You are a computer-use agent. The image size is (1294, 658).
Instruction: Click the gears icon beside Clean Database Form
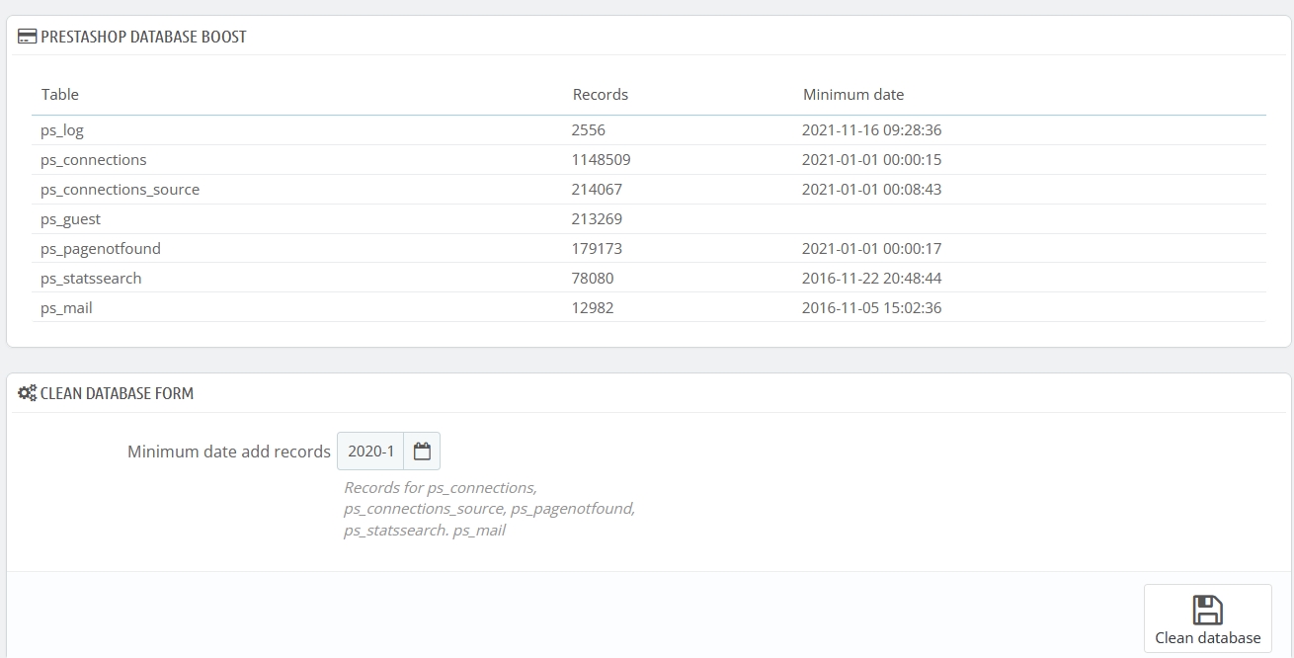28,393
